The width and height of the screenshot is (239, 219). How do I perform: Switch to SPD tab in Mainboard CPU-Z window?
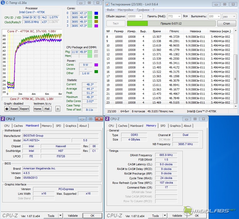click(58, 126)
